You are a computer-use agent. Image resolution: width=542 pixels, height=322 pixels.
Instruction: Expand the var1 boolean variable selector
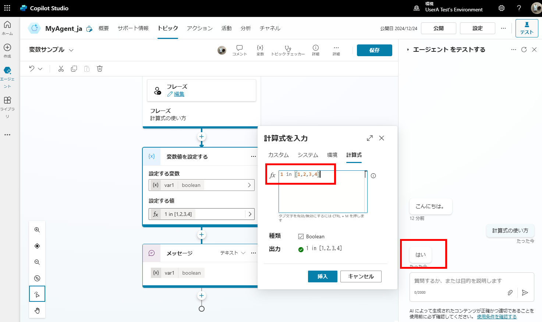click(249, 185)
